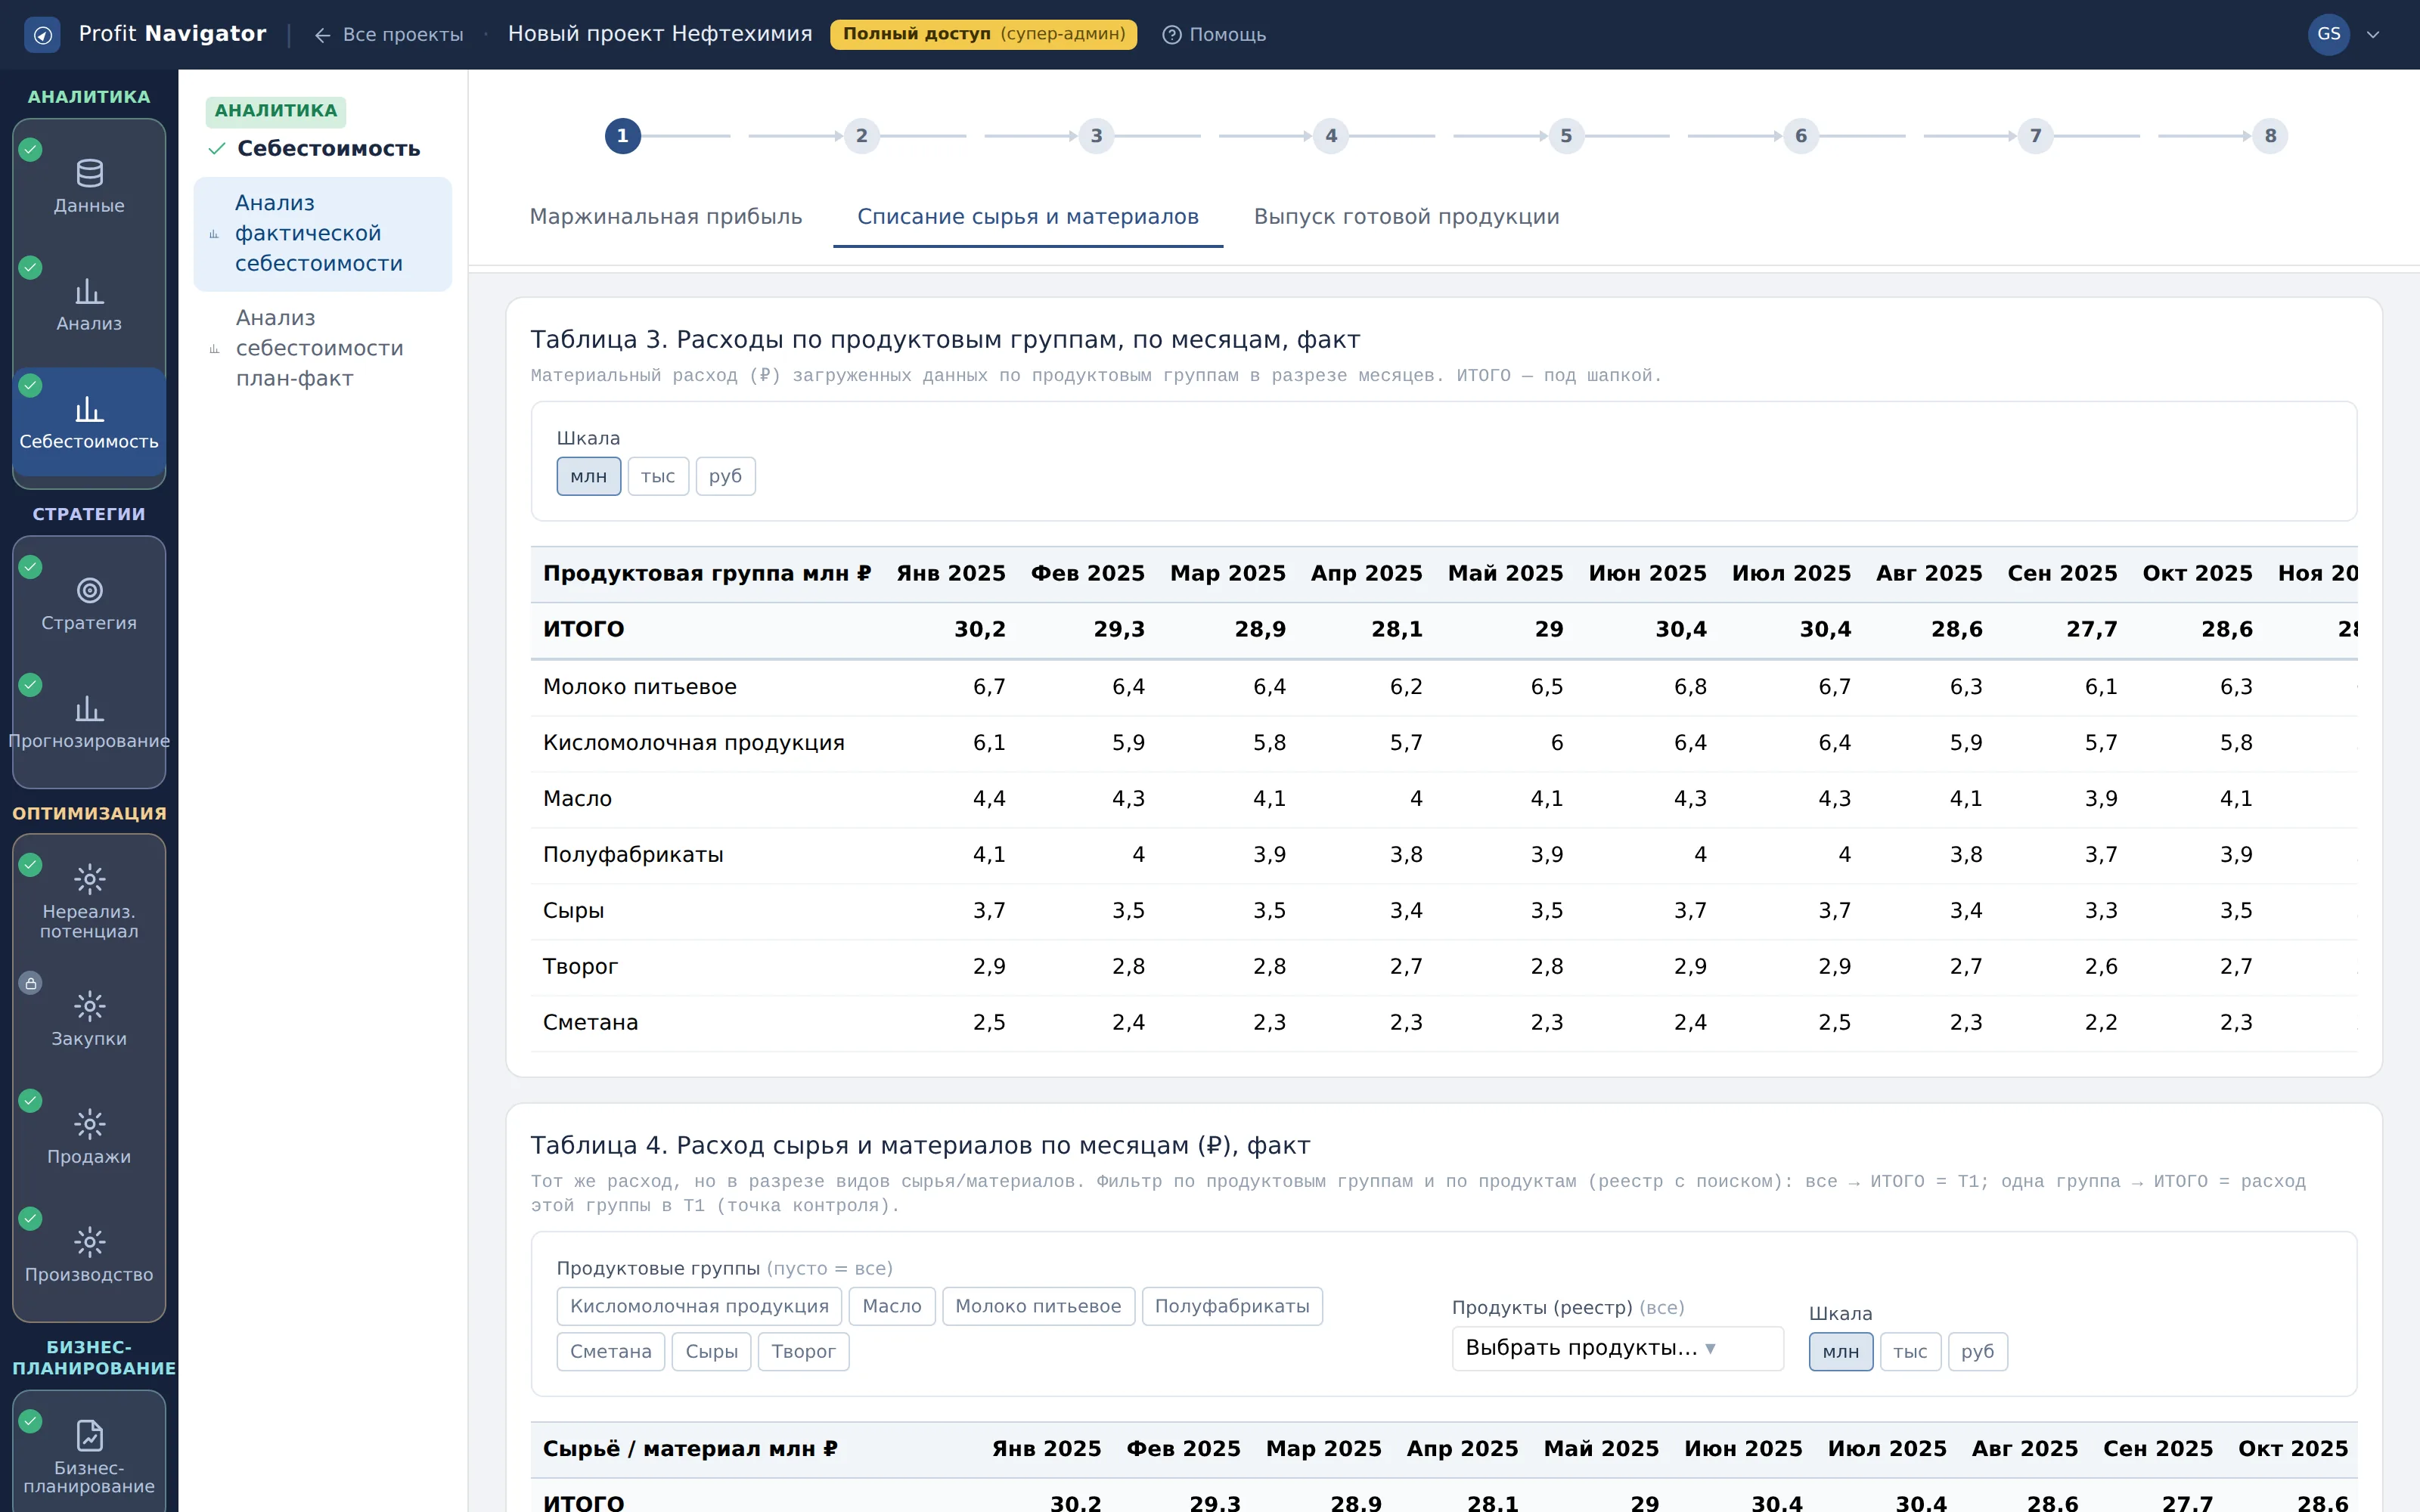This screenshot has height=1512, width=2420.
Task: Open the Анализ chart section
Action: click(x=89, y=304)
